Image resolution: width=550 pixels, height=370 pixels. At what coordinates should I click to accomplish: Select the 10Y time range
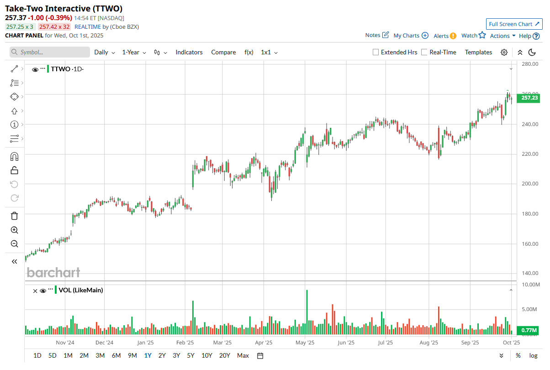(x=206, y=355)
